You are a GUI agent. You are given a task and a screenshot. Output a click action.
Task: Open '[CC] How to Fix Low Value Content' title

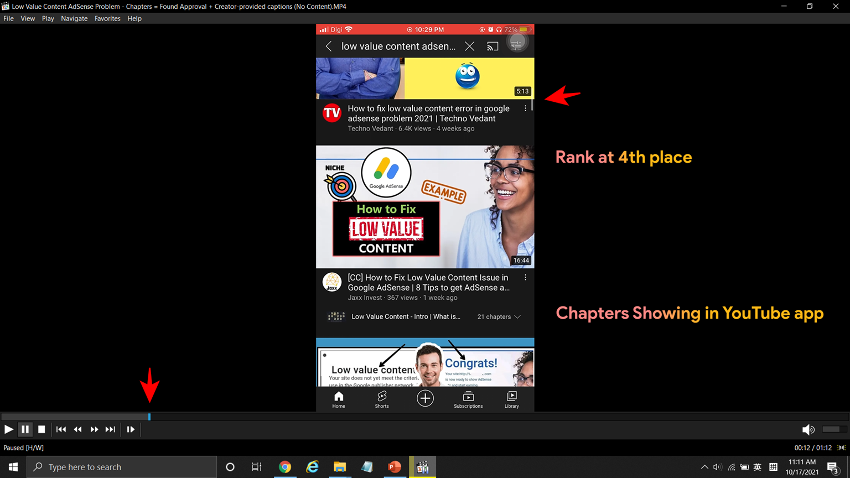coord(428,283)
